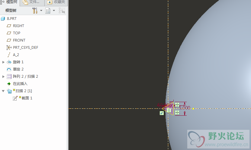Select PRT_CSYS_DEF coordinate system
The width and height of the screenshot is (251, 150).
(25, 47)
